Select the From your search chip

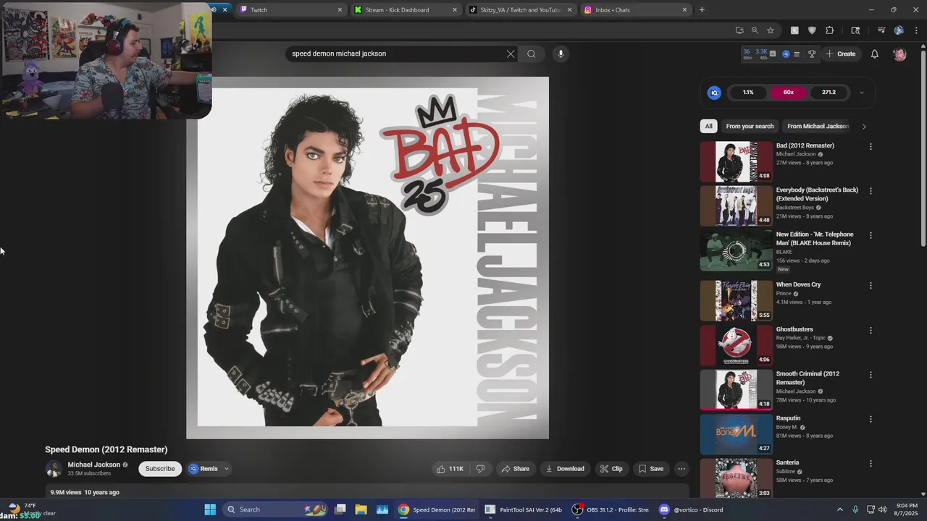[750, 126]
